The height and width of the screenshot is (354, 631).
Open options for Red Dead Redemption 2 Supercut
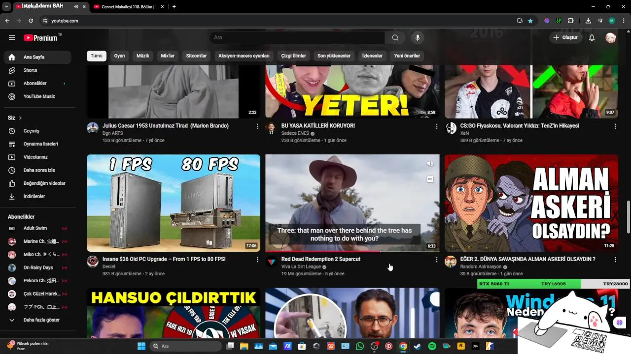(436, 260)
